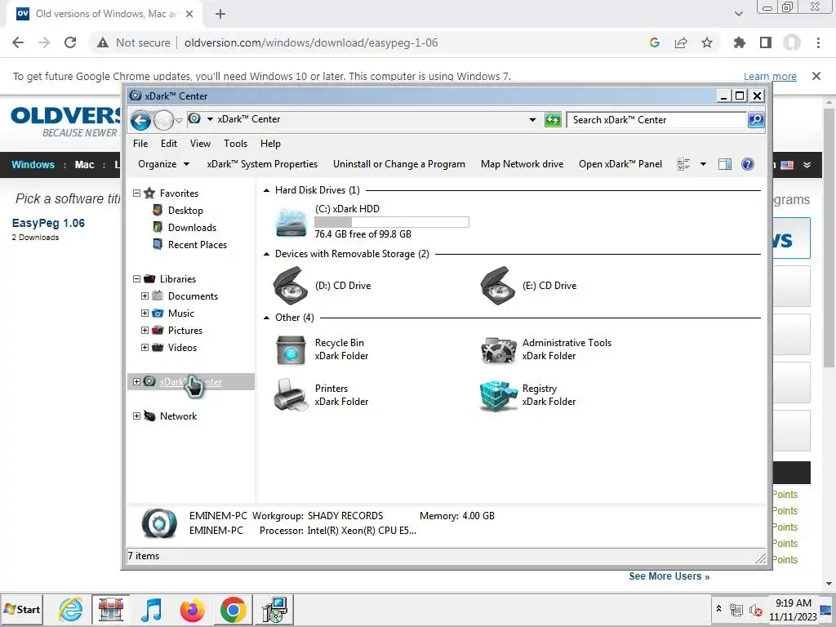The height and width of the screenshot is (627, 836).
Task: Expand the Pictures library node
Action: (x=145, y=330)
